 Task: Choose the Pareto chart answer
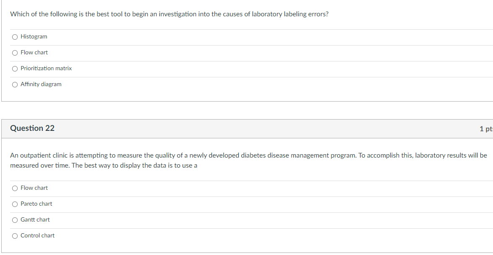tap(15, 204)
